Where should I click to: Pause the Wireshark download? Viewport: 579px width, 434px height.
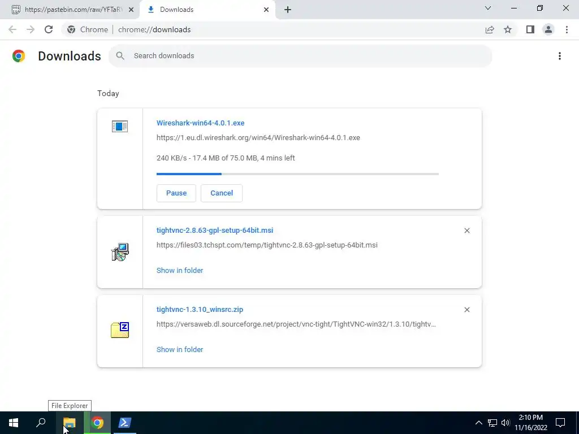click(176, 193)
